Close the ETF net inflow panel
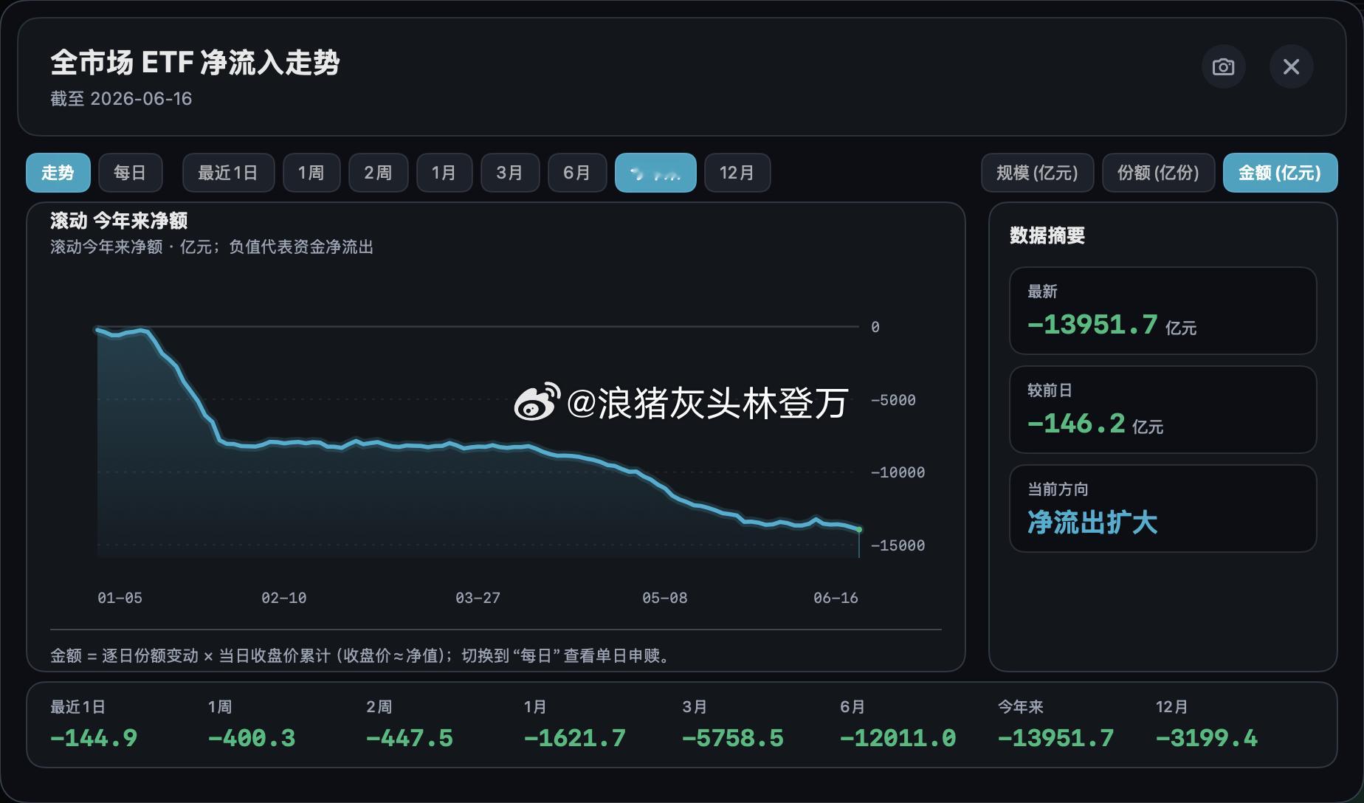The height and width of the screenshot is (803, 1364). (1291, 66)
